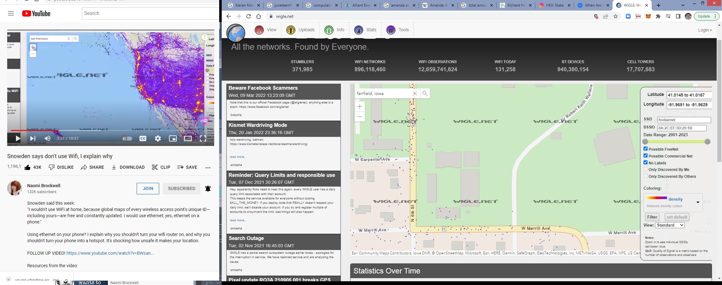
Task: Search map with magnifier icon
Action: click(425, 93)
